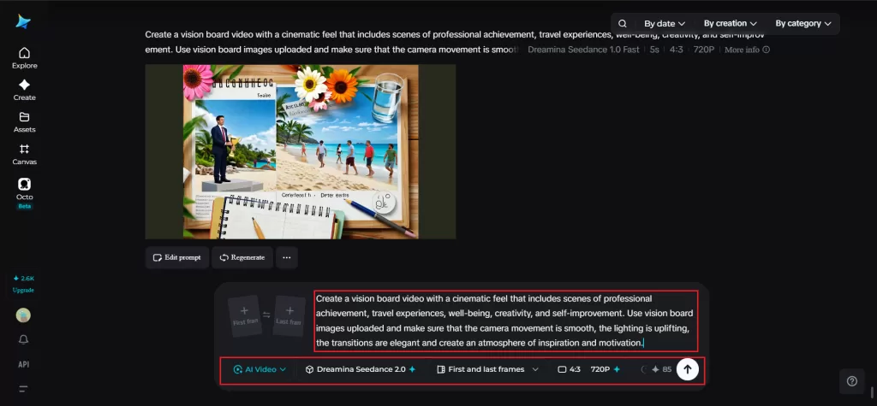Open the generated vision board video thumbnail

pyautogui.click(x=301, y=151)
